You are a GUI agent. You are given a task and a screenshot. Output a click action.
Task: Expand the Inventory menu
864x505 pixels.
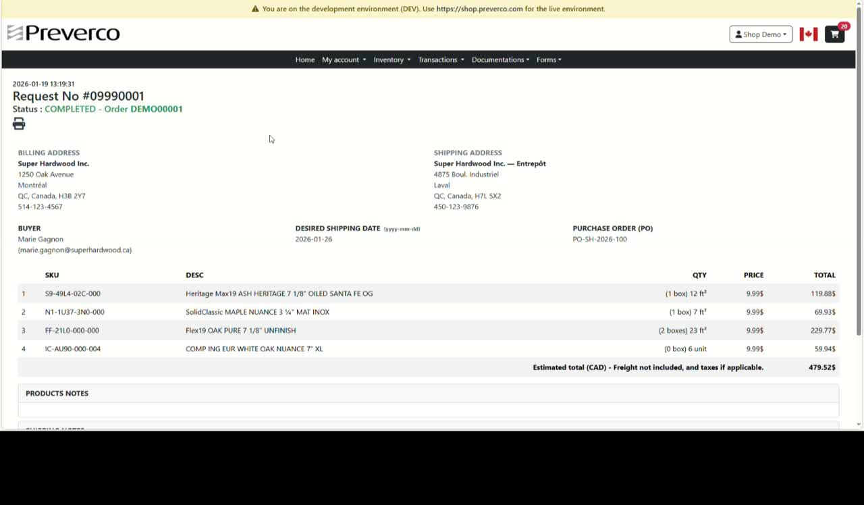392,59
